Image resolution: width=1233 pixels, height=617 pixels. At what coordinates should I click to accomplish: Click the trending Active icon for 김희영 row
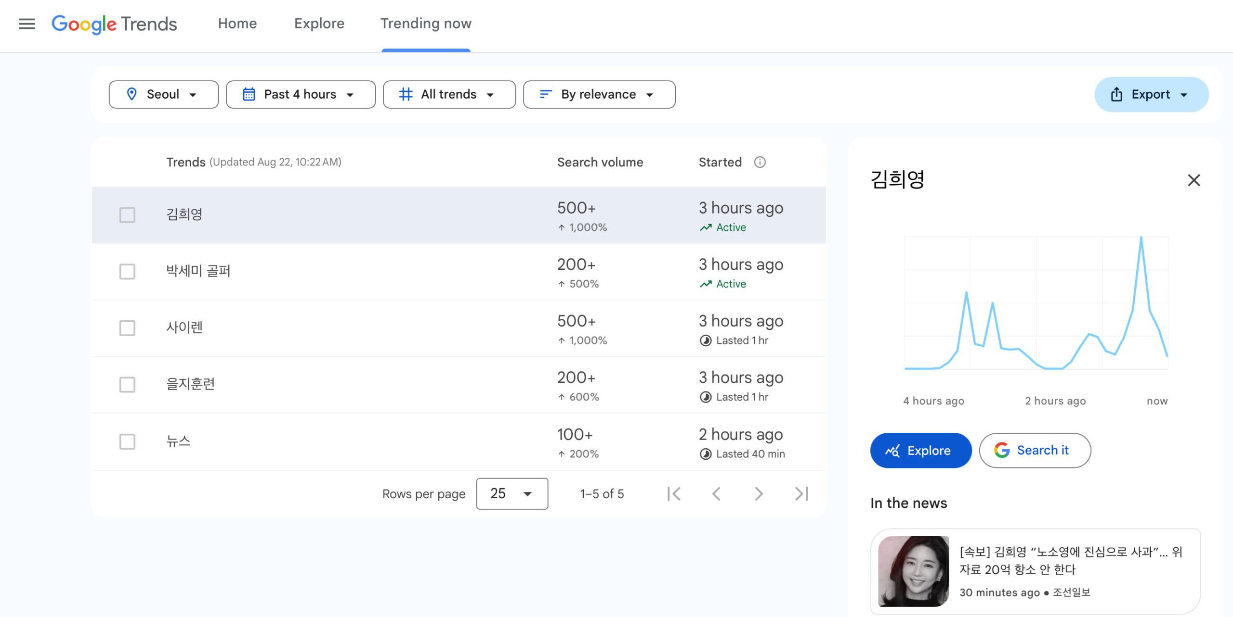[x=706, y=227]
